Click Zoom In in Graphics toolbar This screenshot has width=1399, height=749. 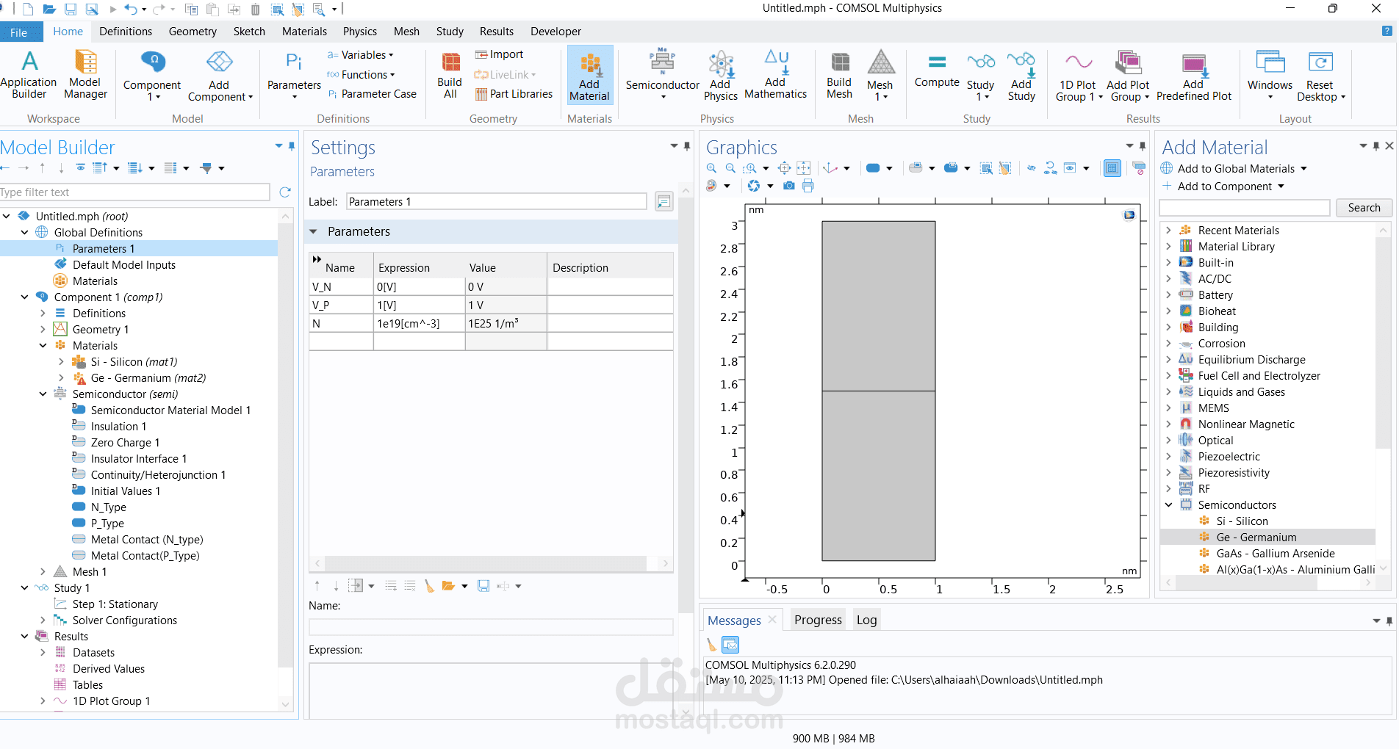[711, 168]
